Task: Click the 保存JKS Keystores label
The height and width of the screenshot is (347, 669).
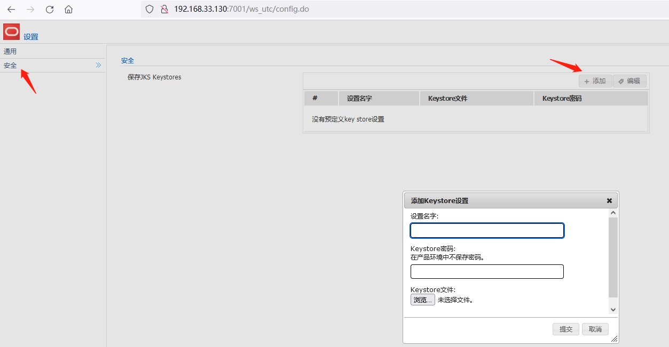Action: point(154,77)
